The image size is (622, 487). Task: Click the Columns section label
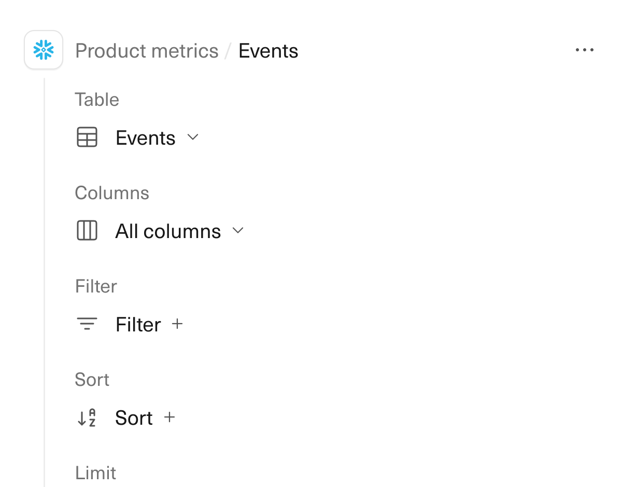coord(112,193)
